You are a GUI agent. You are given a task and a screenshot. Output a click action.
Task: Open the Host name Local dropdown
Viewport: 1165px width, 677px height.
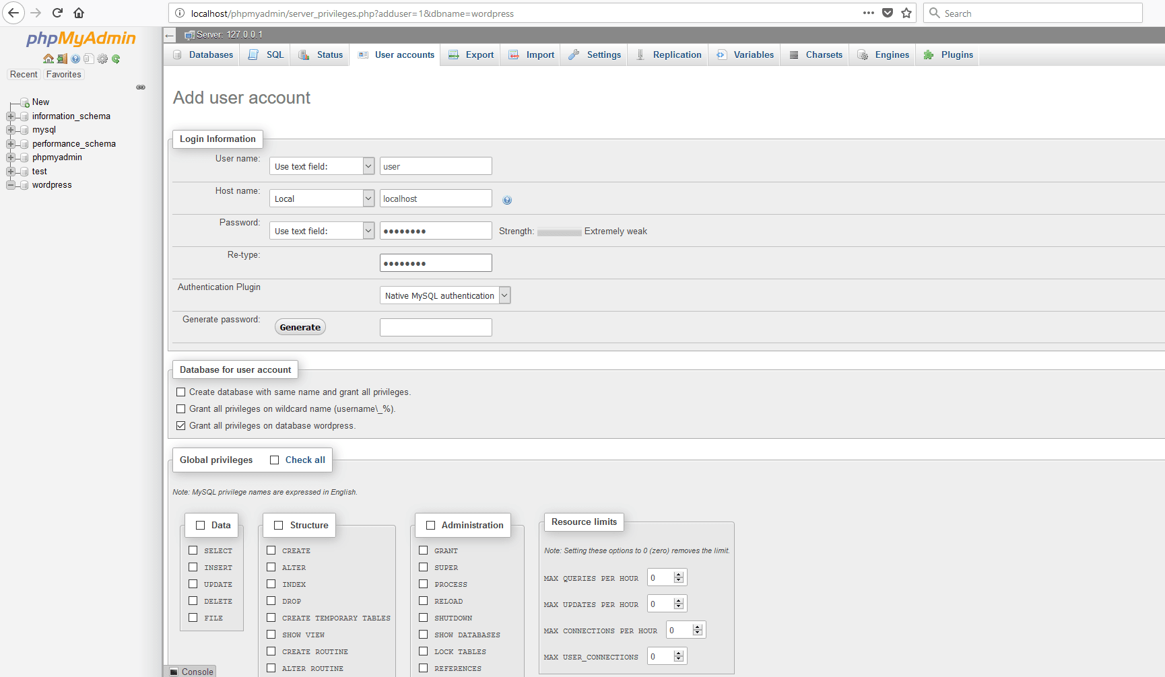(x=322, y=199)
